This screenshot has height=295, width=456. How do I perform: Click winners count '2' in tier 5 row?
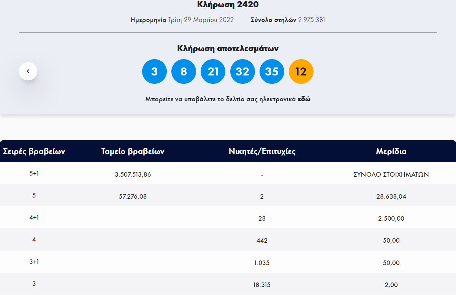(x=262, y=196)
